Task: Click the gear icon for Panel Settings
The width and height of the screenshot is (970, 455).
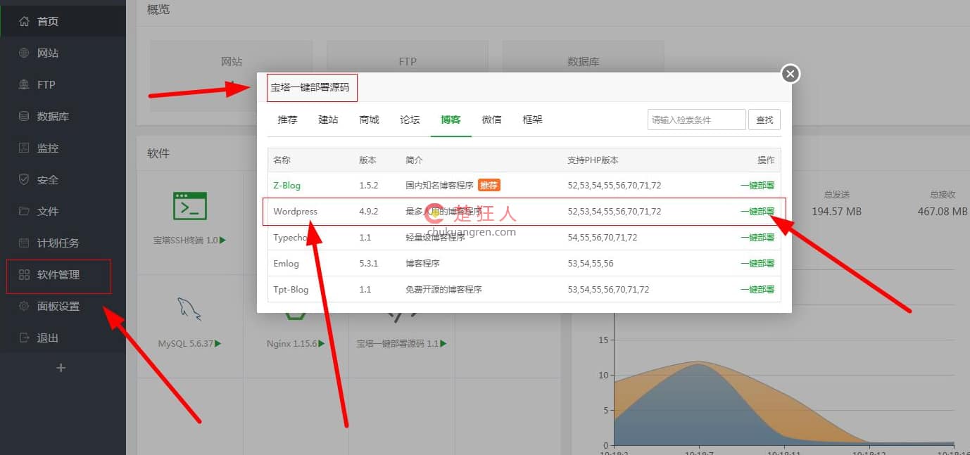Action: click(24, 307)
